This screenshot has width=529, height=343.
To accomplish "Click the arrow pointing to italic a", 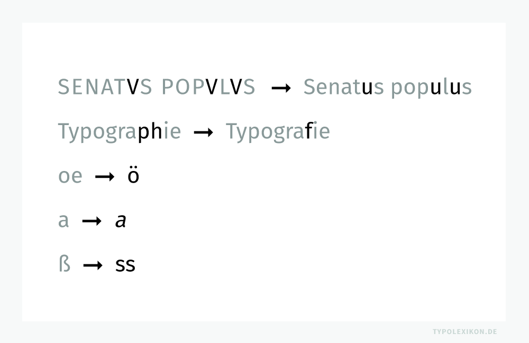I will (92, 222).
